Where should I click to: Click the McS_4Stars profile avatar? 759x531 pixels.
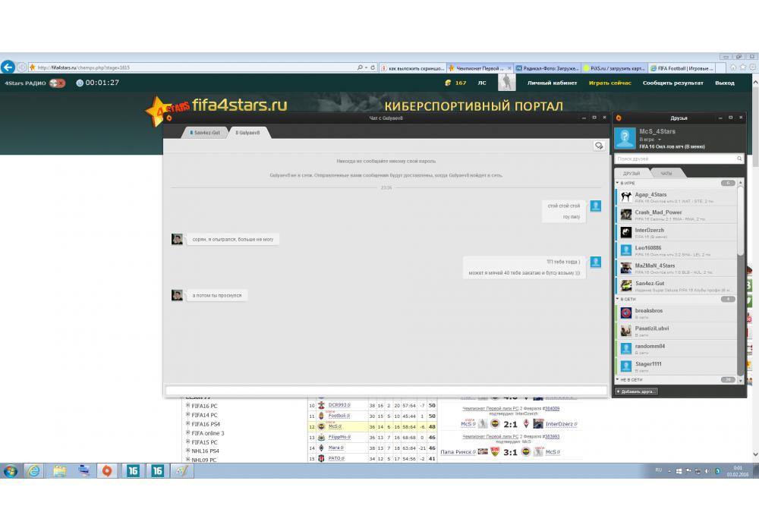(x=625, y=138)
